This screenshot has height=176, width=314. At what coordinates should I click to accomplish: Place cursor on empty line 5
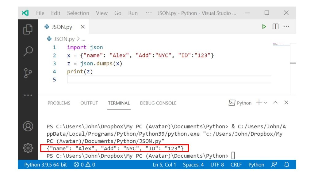[x=169, y=80]
